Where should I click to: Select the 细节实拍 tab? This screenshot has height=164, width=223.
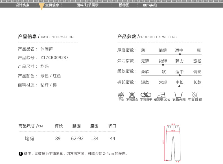pyautogui.click(x=150, y=5)
